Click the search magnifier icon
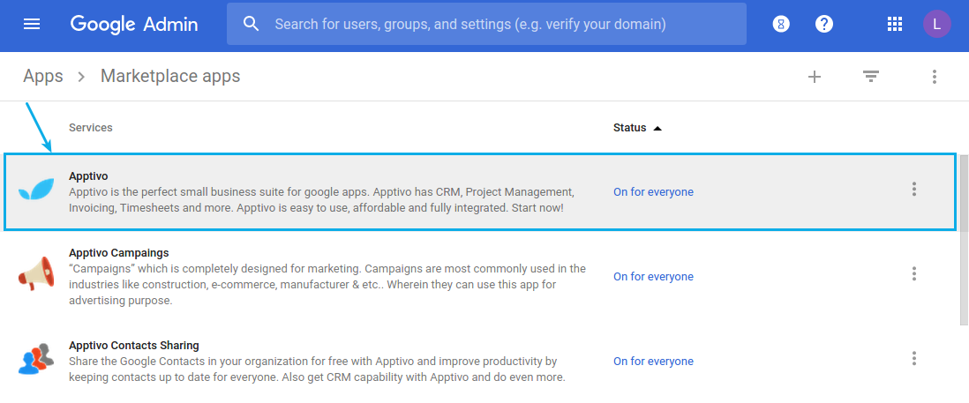The height and width of the screenshot is (403, 969). (251, 24)
